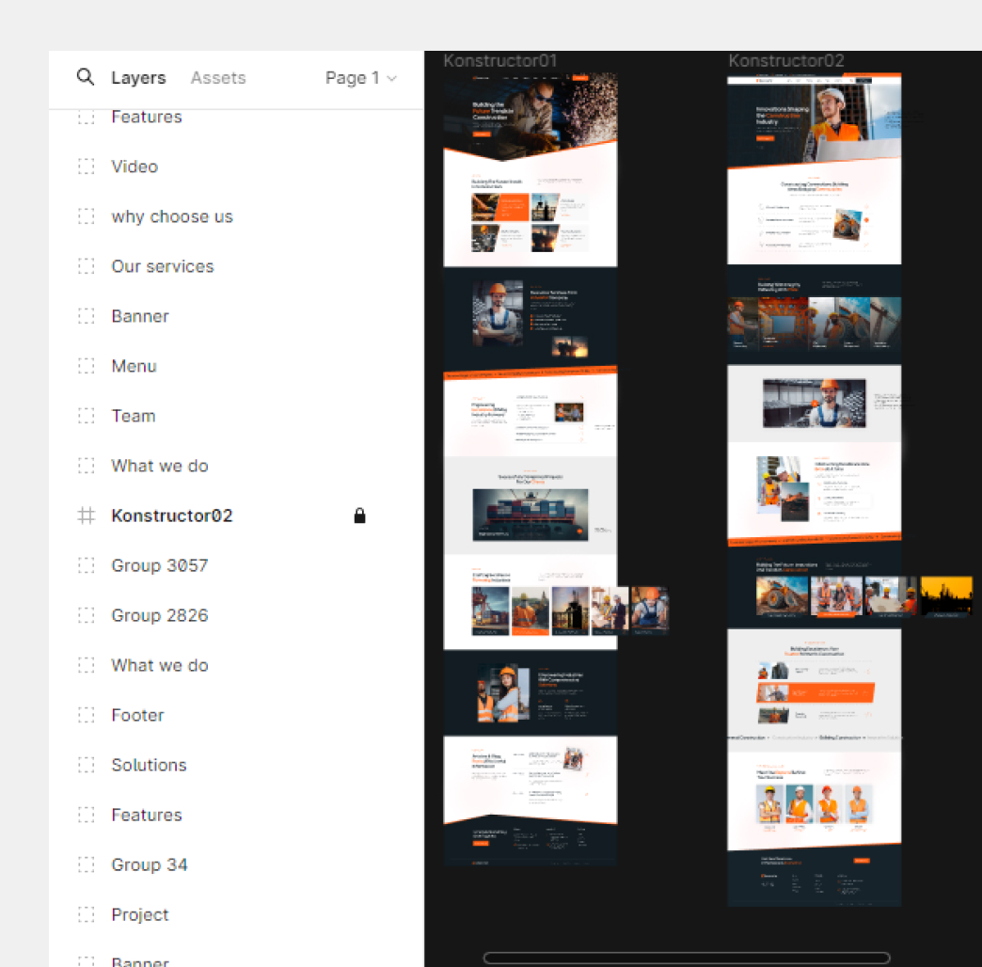Select the welder hero image in Konstructor01

click(531, 116)
